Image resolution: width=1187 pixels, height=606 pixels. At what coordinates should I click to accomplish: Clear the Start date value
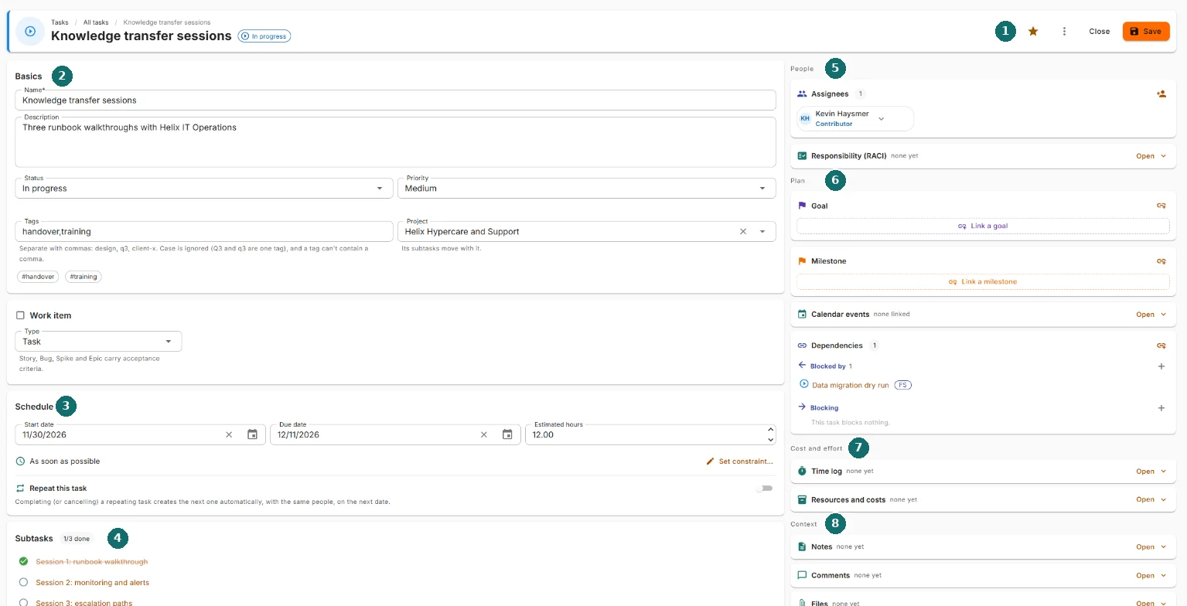[229, 434]
